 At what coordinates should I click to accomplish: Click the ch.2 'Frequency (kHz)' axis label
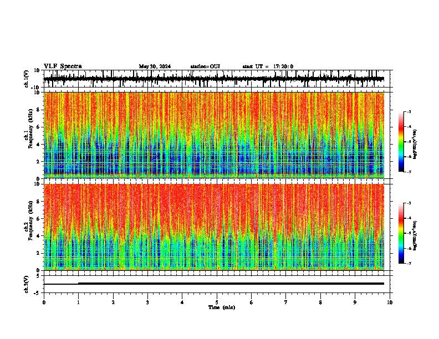[30, 220]
